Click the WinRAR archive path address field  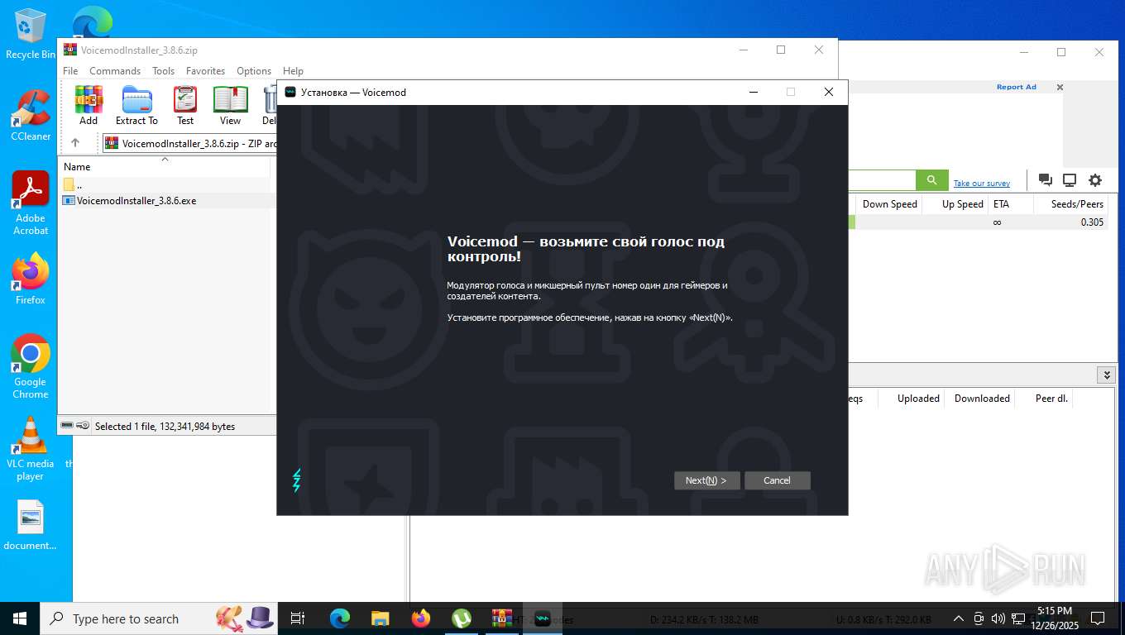point(190,143)
